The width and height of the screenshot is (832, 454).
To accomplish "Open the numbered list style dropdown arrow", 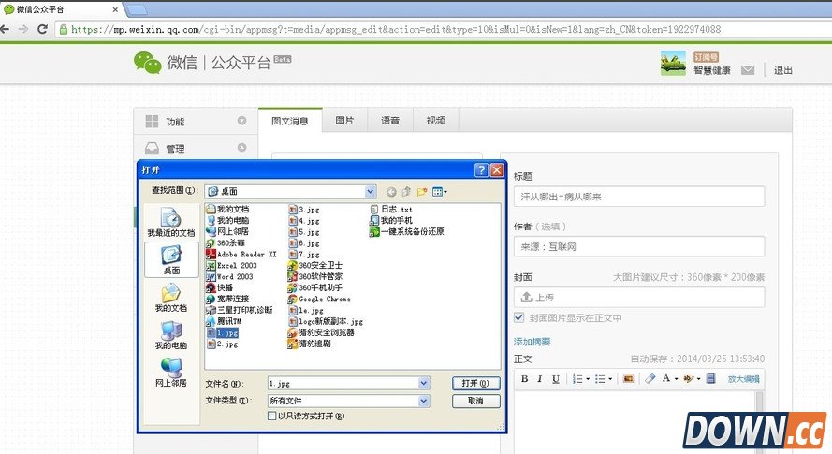I will (588, 379).
